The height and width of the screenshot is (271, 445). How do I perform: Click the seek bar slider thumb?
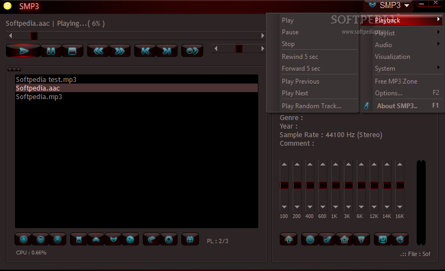(x=34, y=35)
